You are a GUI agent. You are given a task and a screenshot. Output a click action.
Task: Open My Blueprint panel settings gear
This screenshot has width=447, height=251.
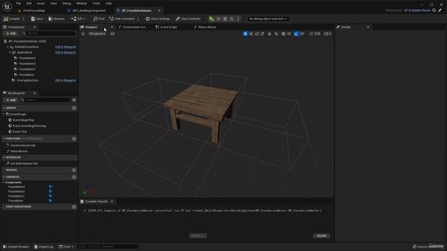tap(74, 100)
